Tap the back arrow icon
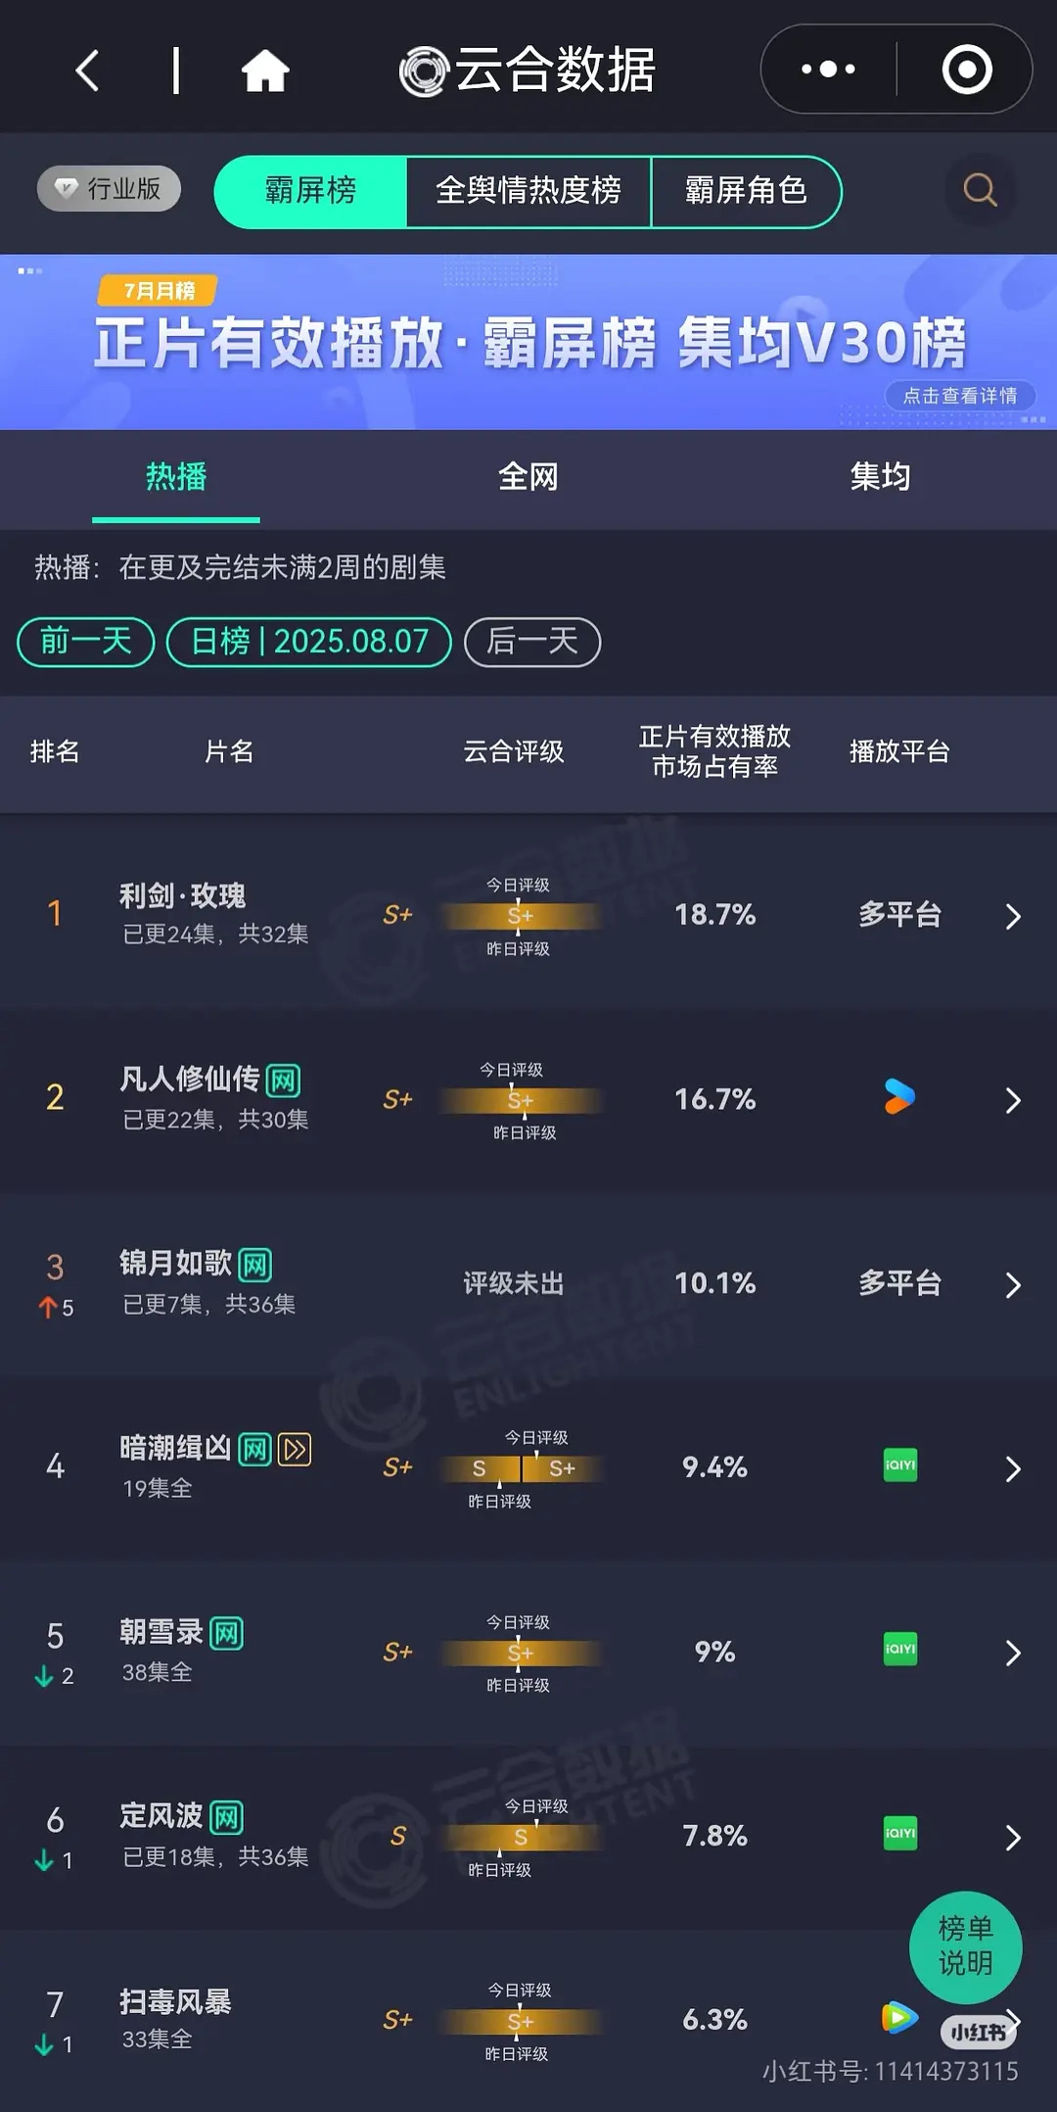The height and width of the screenshot is (2112, 1057). (x=87, y=71)
